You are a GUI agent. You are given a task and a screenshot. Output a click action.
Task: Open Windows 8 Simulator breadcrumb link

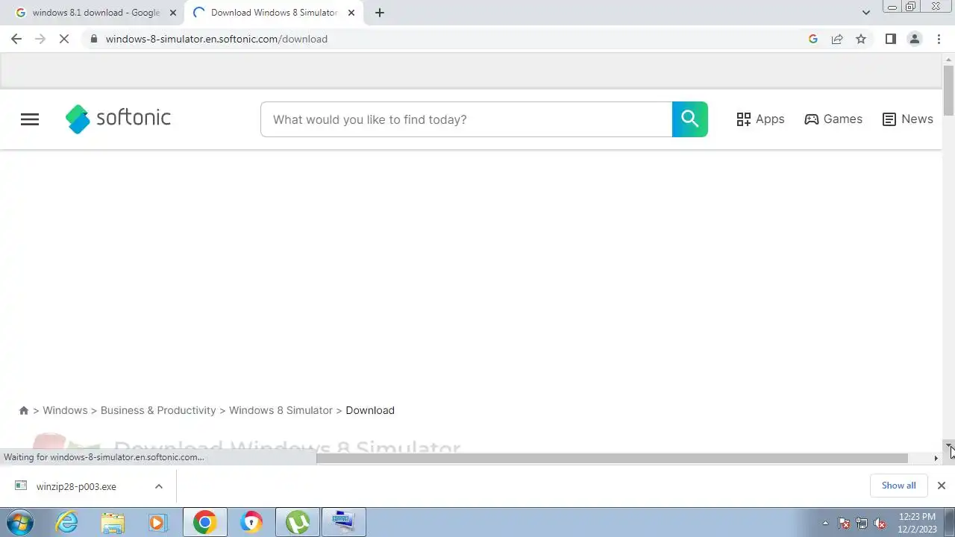coord(281,410)
